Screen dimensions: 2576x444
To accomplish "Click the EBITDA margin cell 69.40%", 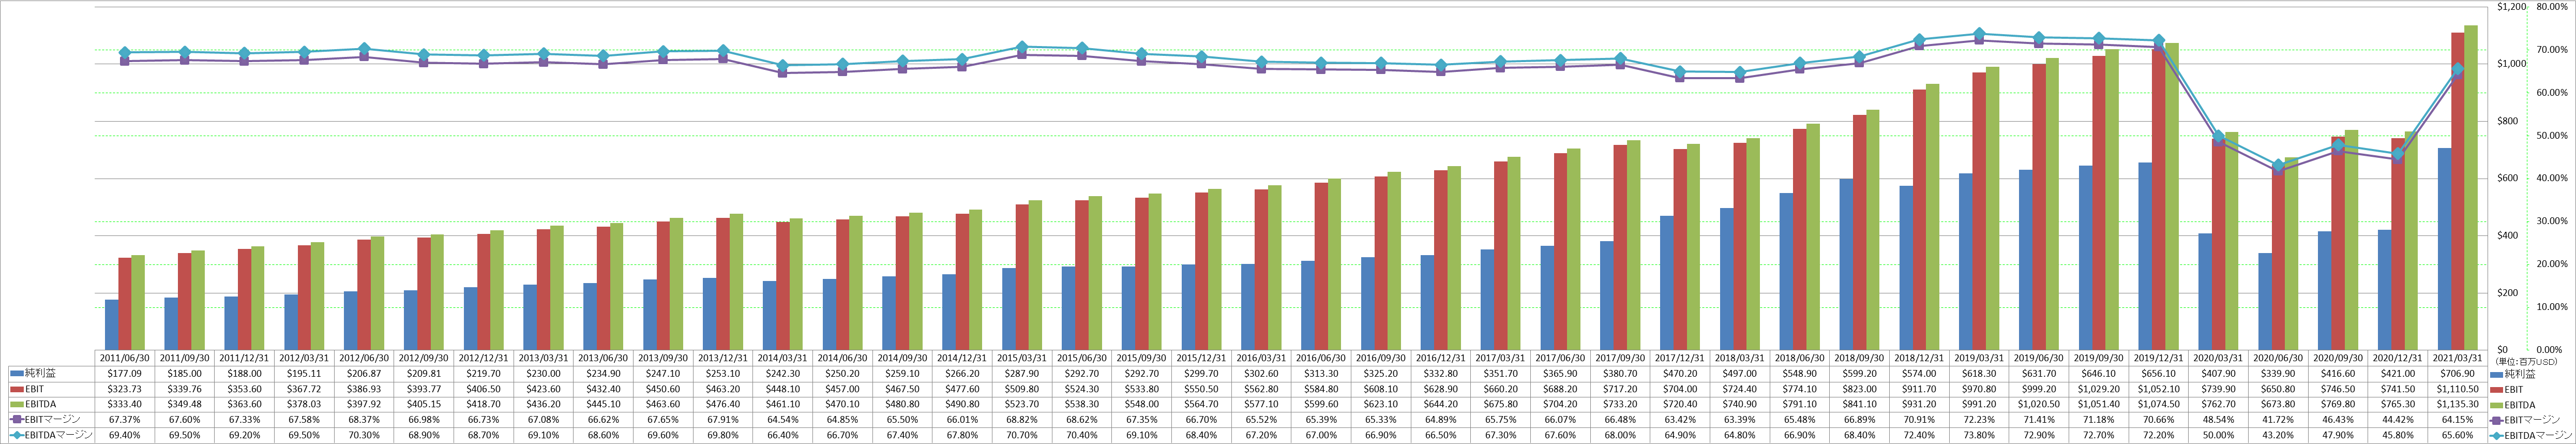I will (125, 435).
